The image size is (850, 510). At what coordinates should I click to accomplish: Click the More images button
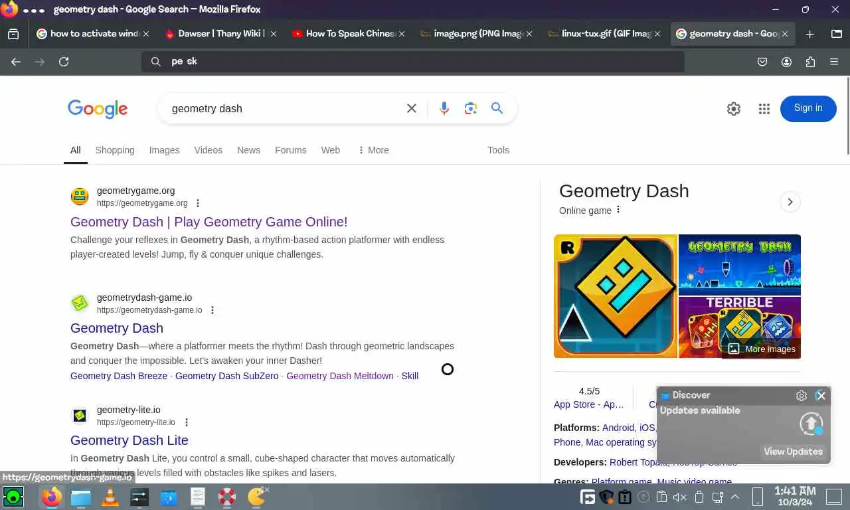(x=761, y=349)
